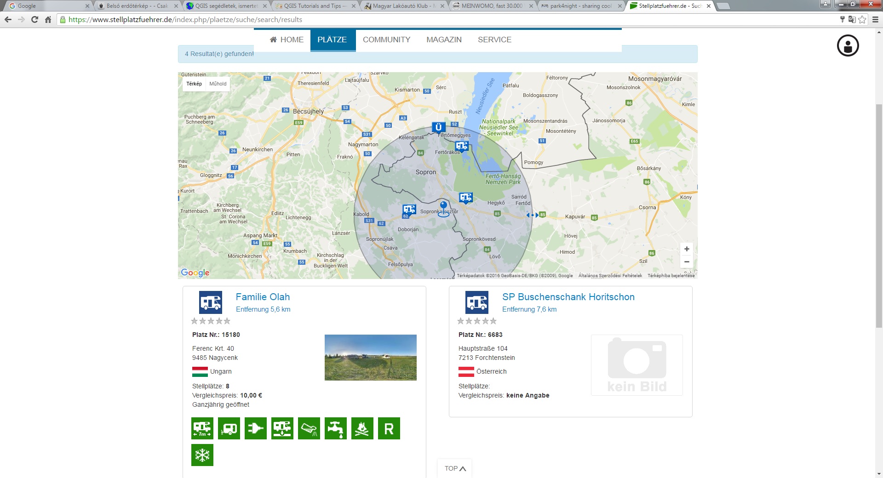Close the Stellplatzfuehrer.de tab
The image size is (883, 478).
point(709,6)
